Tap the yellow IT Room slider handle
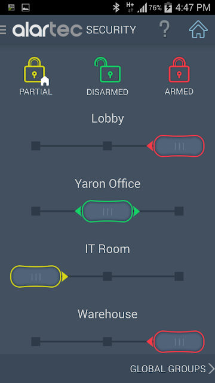The height and width of the screenshot is (383, 215). coord(36,276)
